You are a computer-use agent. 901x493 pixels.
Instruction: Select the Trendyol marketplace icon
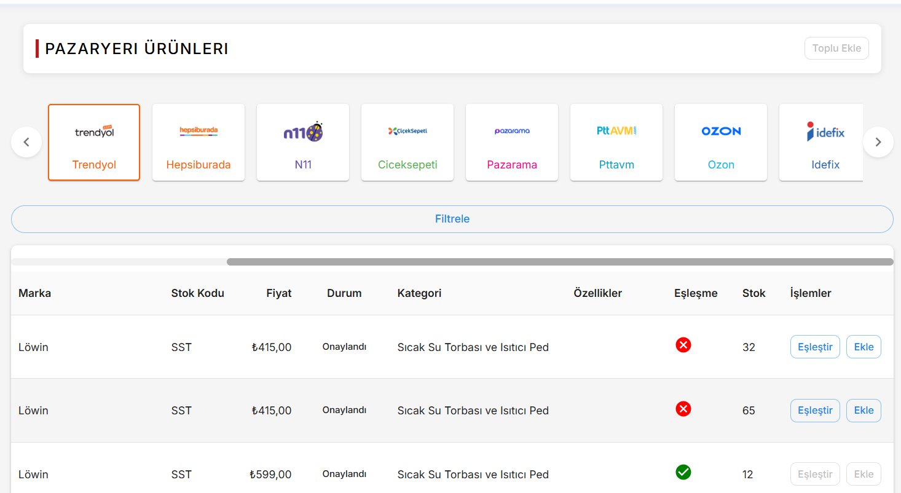click(93, 142)
